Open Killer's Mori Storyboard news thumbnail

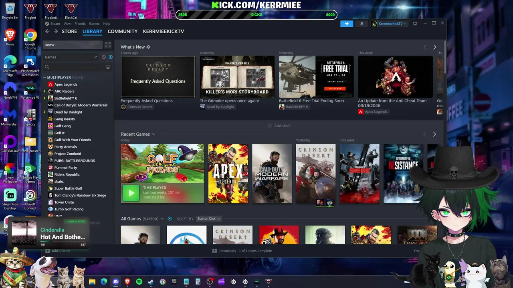pos(237,77)
